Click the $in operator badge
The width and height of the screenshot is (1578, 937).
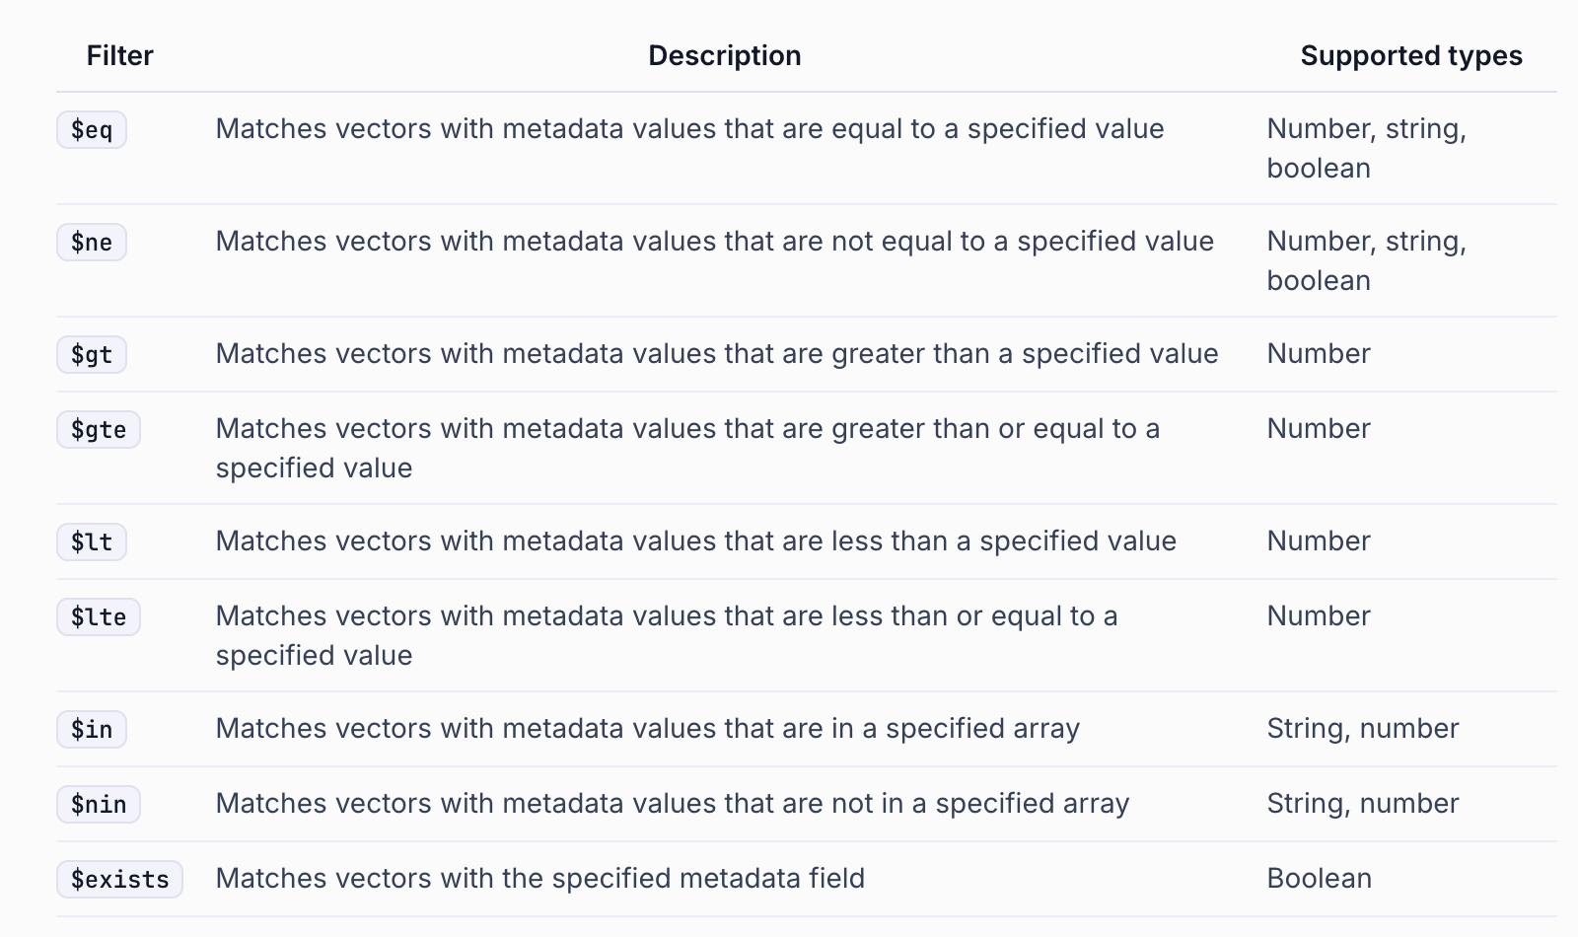click(92, 729)
